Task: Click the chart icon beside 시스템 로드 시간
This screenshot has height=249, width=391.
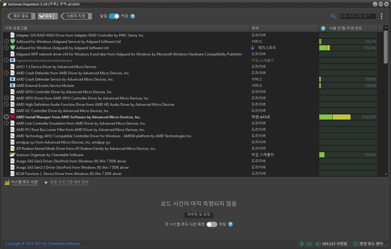Action: point(7,182)
